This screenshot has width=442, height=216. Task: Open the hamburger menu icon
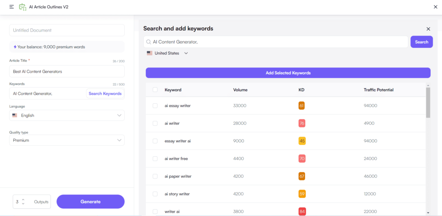12,7
